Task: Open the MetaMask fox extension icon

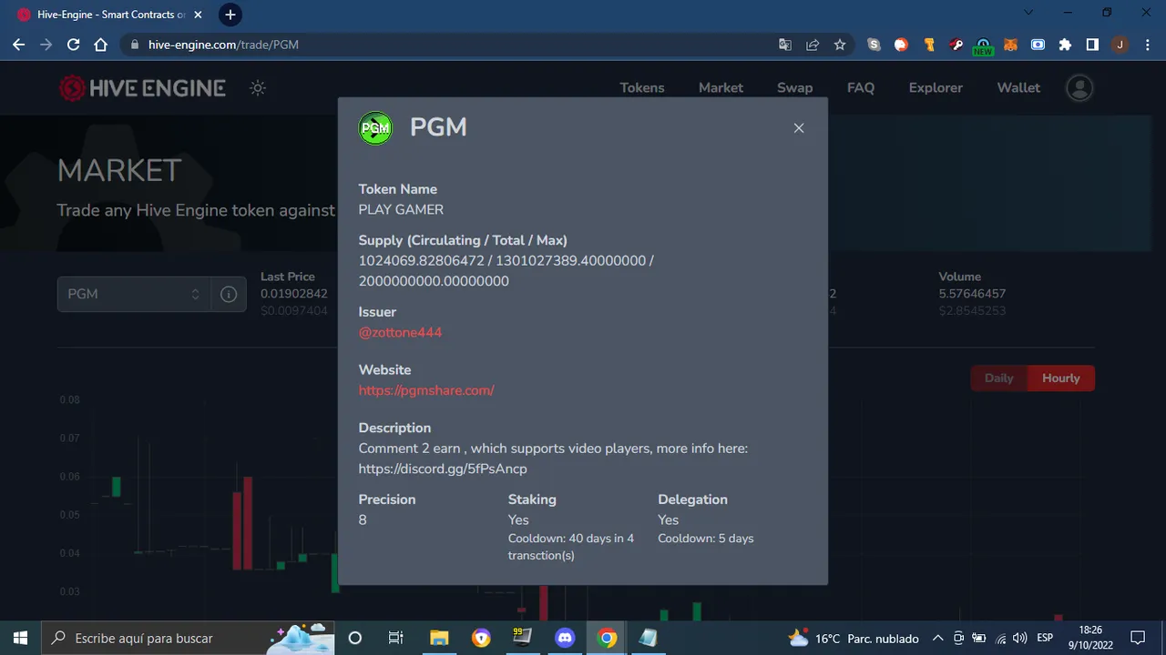Action: click(1010, 45)
